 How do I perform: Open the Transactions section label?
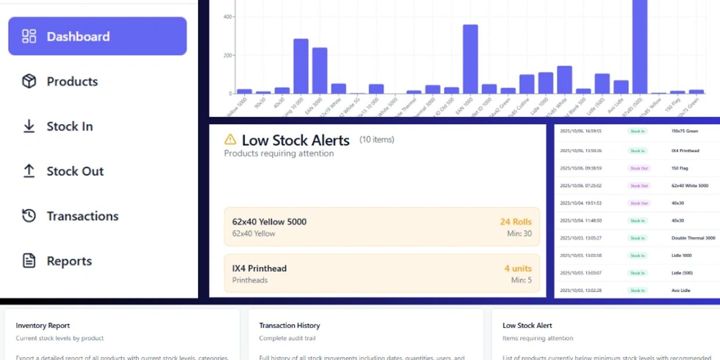click(x=82, y=216)
